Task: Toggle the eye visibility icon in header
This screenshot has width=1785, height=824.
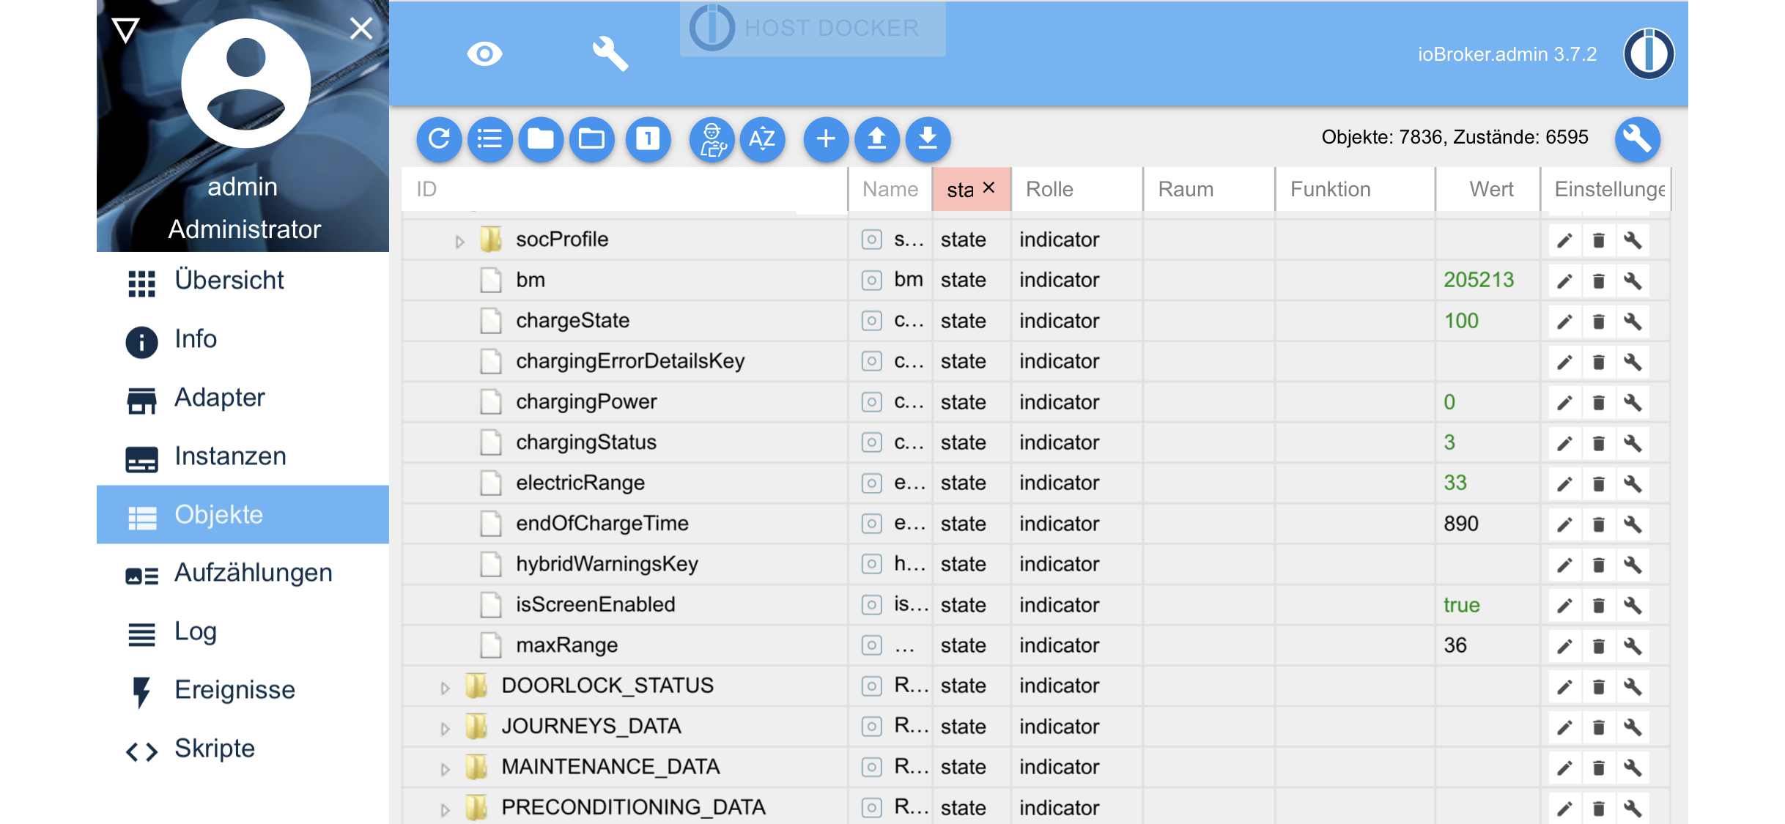Action: pyautogui.click(x=484, y=53)
